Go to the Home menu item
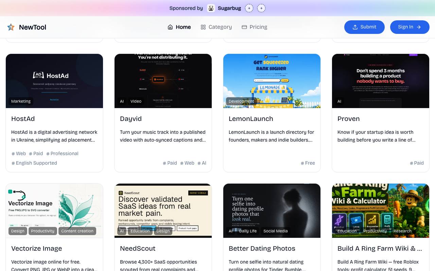This screenshot has width=435, height=271. click(179, 27)
